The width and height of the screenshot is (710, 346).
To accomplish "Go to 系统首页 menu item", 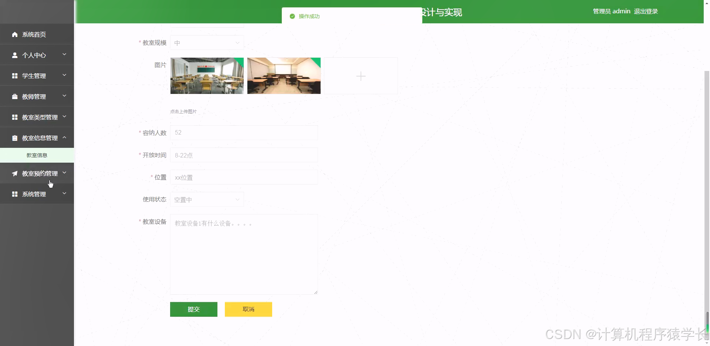I will coord(37,34).
